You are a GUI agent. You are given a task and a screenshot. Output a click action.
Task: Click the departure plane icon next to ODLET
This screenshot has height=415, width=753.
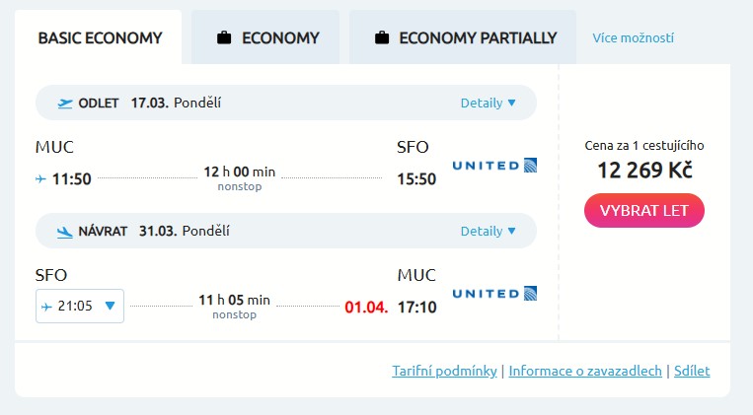click(65, 103)
